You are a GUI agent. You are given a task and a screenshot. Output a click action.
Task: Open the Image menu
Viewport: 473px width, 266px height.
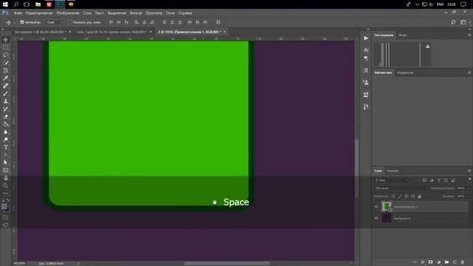(x=68, y=13)
